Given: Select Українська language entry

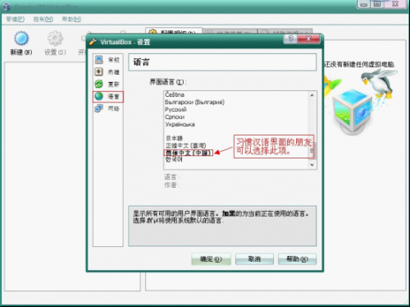Looking at the screenshot, I should click(180, 124).
